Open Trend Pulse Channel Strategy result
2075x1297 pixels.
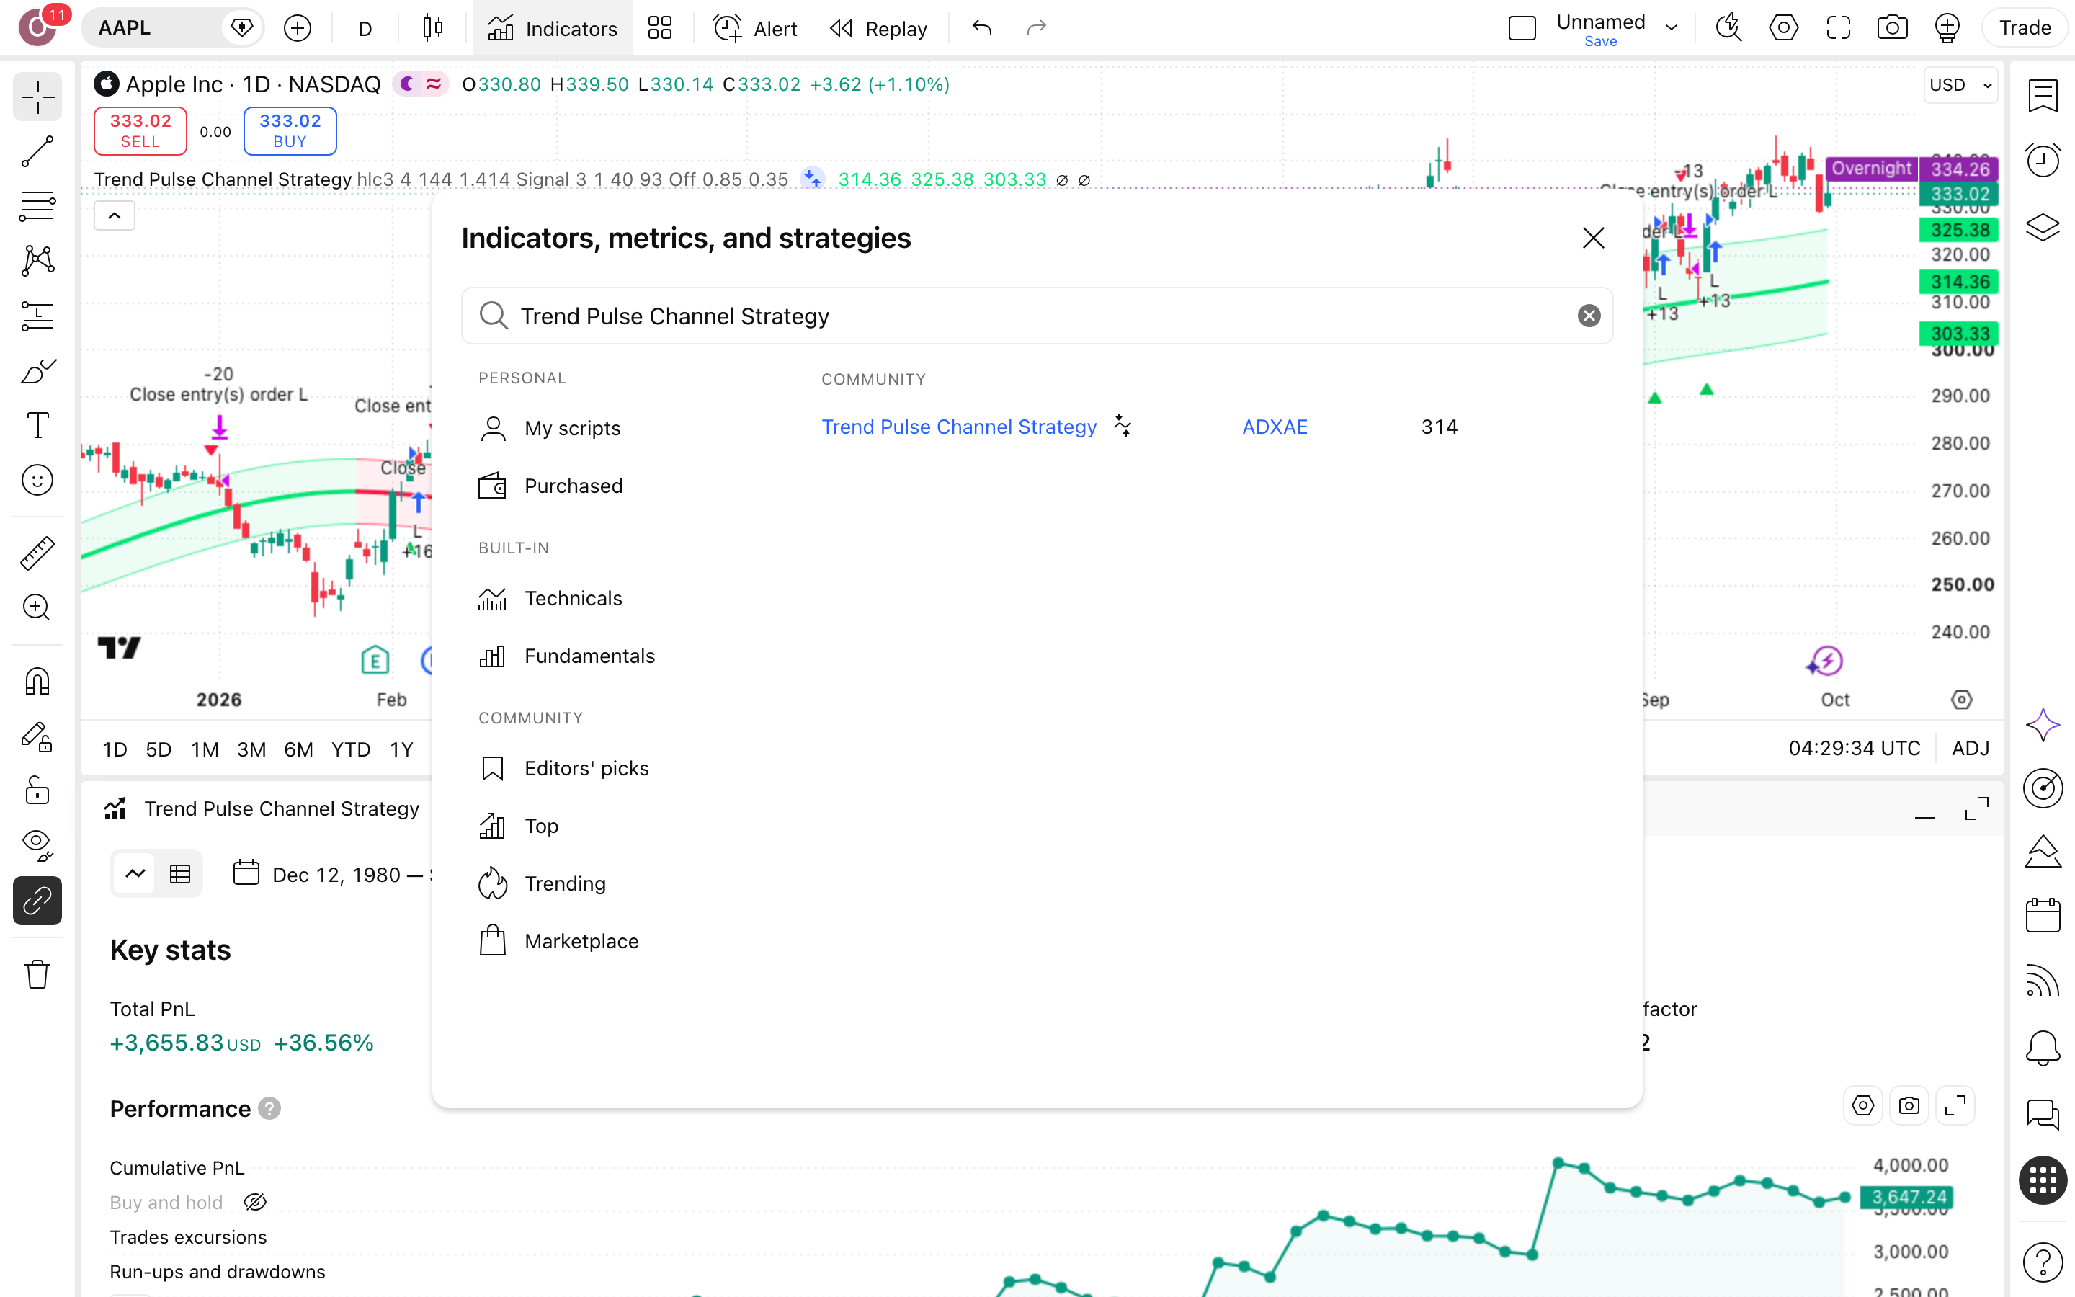(x=959, y=427)
